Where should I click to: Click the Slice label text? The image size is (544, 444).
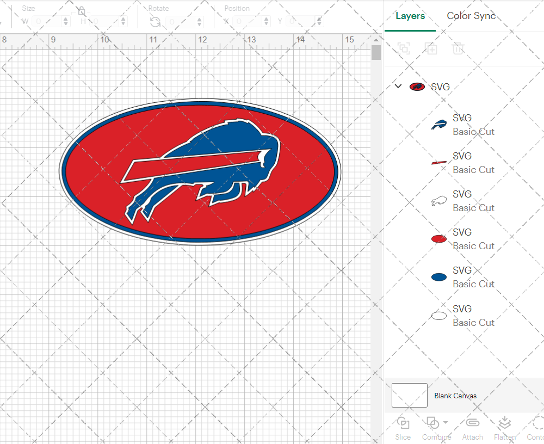(x=403, y=437)
